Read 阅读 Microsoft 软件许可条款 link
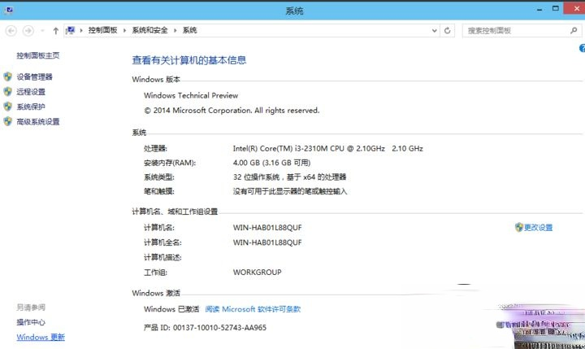 [253, 309]
